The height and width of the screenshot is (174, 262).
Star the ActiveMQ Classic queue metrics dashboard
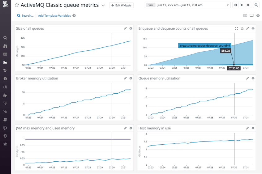17,5
